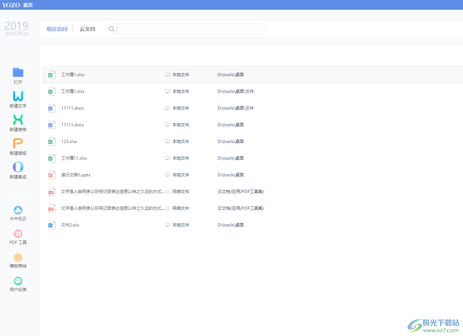Click the 工作簿11.xlsx file icon
The width and height of the screenshot is (463, 336).
tap(52, 158)
